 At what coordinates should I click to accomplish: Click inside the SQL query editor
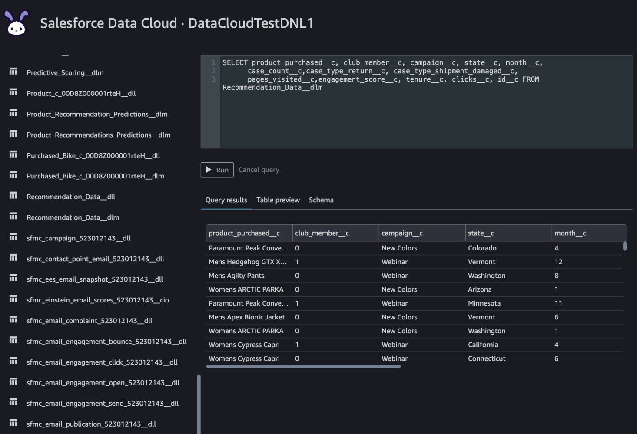coord(416,102)
